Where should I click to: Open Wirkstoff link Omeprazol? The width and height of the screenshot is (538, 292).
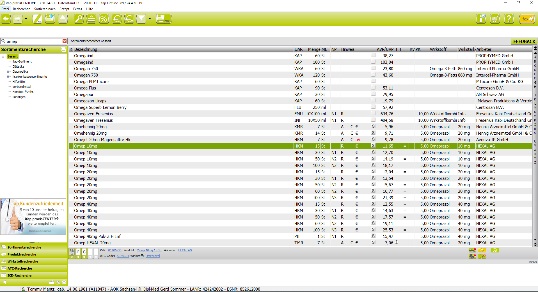pos(153,256)
